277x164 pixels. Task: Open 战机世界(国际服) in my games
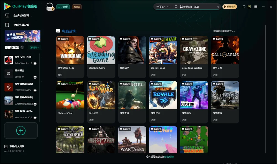(21, 100)
